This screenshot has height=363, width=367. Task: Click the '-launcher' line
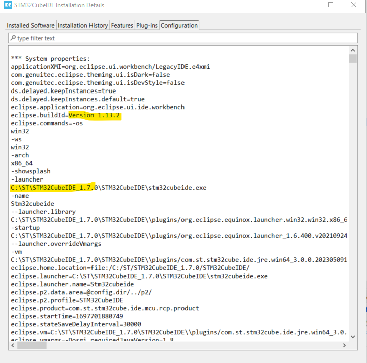coord(27,179)
